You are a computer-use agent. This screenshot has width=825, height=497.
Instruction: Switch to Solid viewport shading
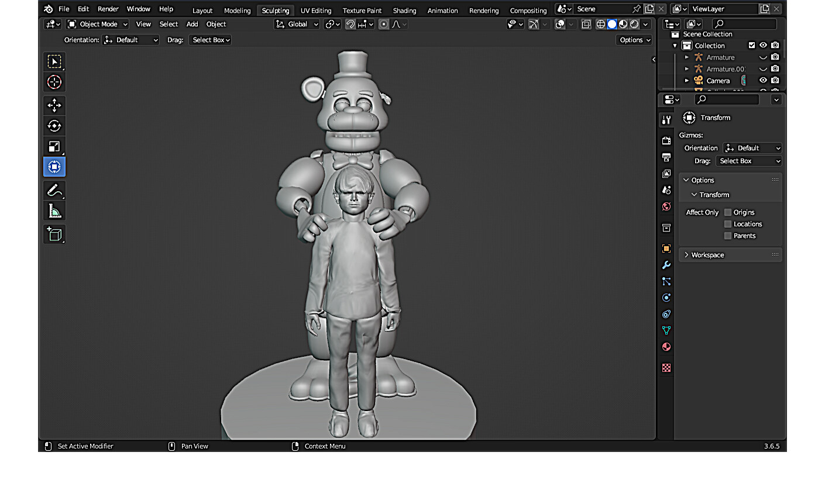coord(612,24)
